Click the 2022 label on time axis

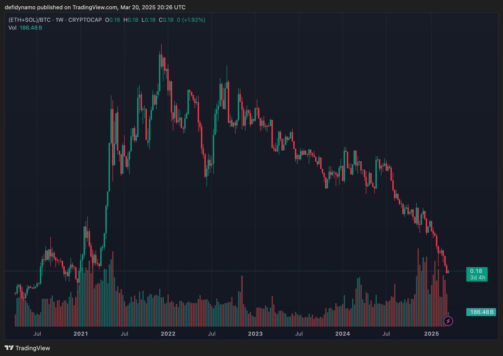[168, 334]
